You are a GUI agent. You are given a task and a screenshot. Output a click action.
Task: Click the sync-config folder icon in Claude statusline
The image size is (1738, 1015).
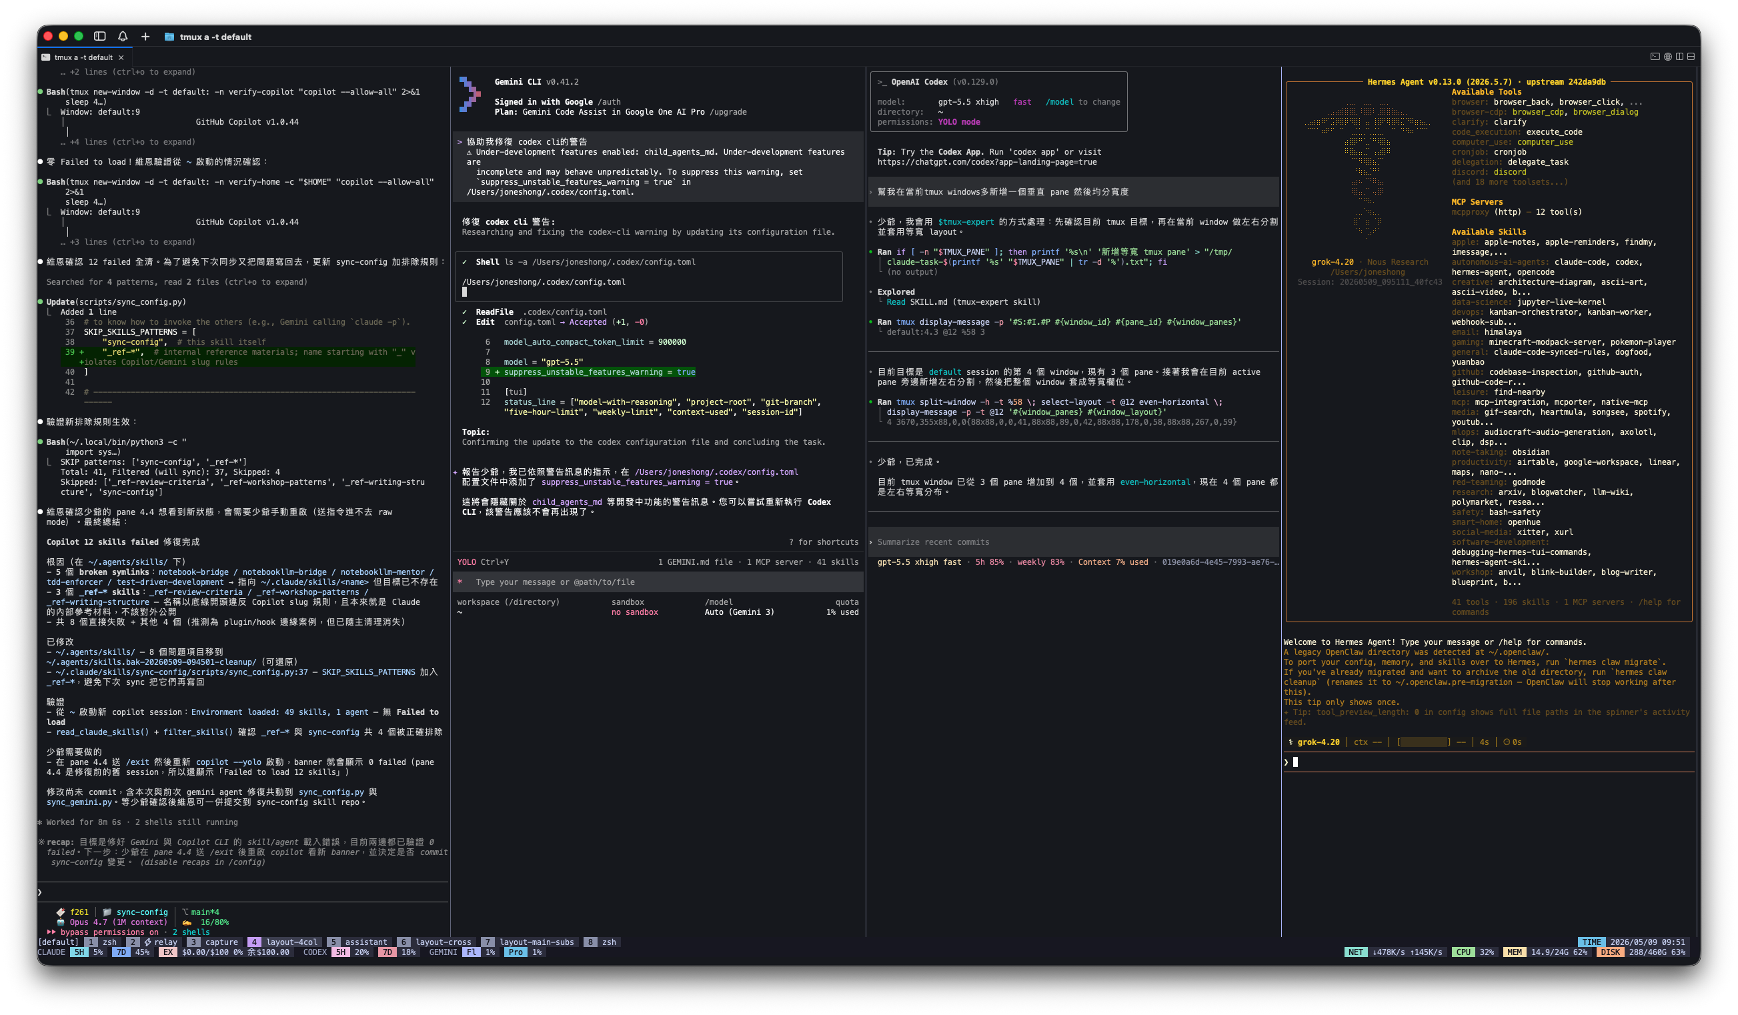(x=107, y=912)
